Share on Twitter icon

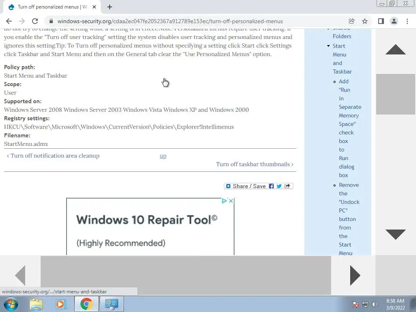(x=279, y=186)
